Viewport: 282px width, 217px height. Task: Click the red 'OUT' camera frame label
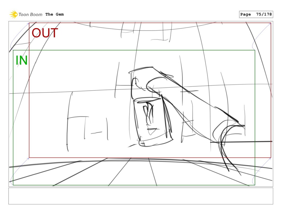click(45, 33)
